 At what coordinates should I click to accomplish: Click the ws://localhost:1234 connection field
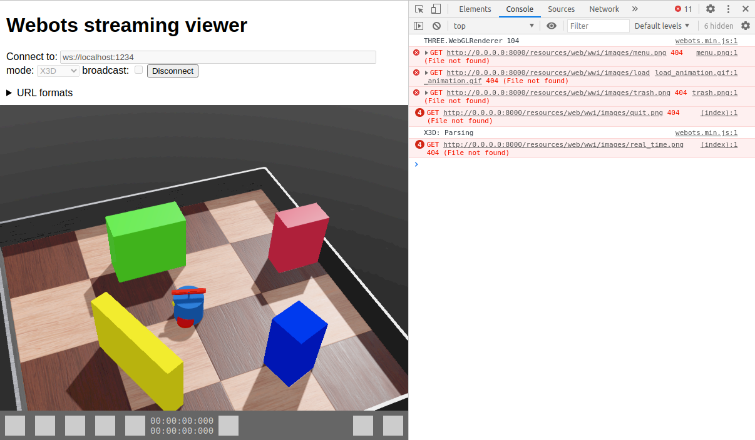pos(217,57)
